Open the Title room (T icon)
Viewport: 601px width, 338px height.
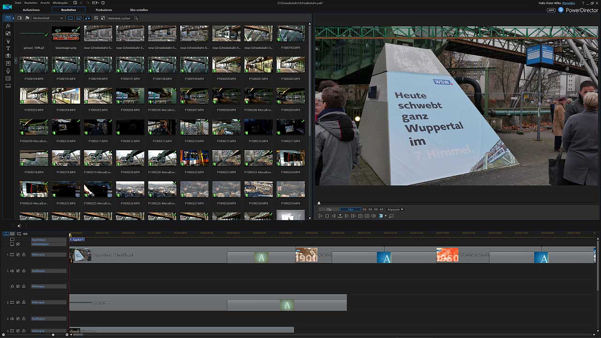coord(8,48)
